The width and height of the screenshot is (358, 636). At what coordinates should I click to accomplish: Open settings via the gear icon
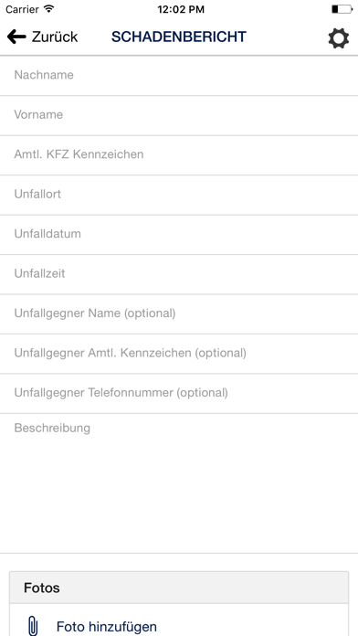point(339,38)
